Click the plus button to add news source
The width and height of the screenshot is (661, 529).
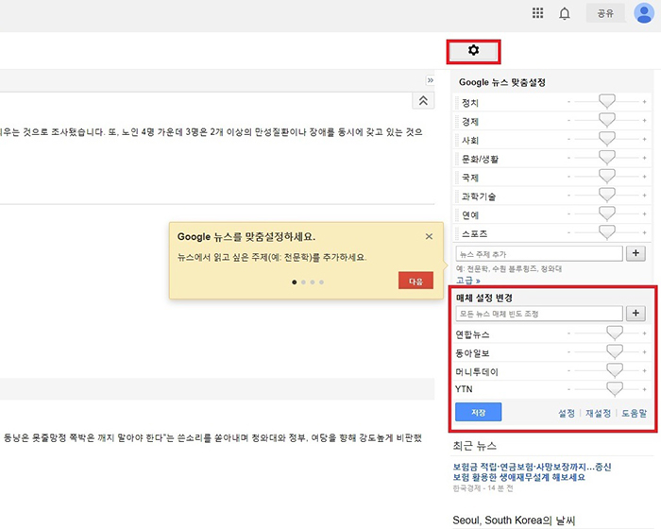tap(636, 314)
